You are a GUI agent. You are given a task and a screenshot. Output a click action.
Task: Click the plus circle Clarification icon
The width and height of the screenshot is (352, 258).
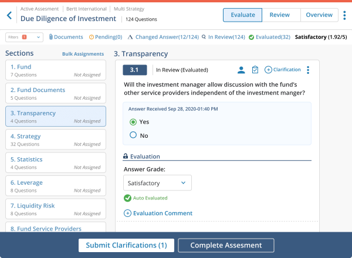pos(268,70)
